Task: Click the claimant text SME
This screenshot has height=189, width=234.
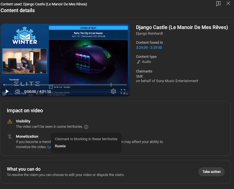Action: coord(139,76)
